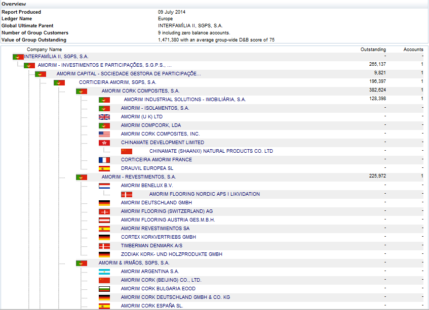The width and height of the screenshot is (429, 310).
Task: Select AMORIM REVESTIMIENTOS SA entry
Action: pyautogui.click(x=155, y=229)
